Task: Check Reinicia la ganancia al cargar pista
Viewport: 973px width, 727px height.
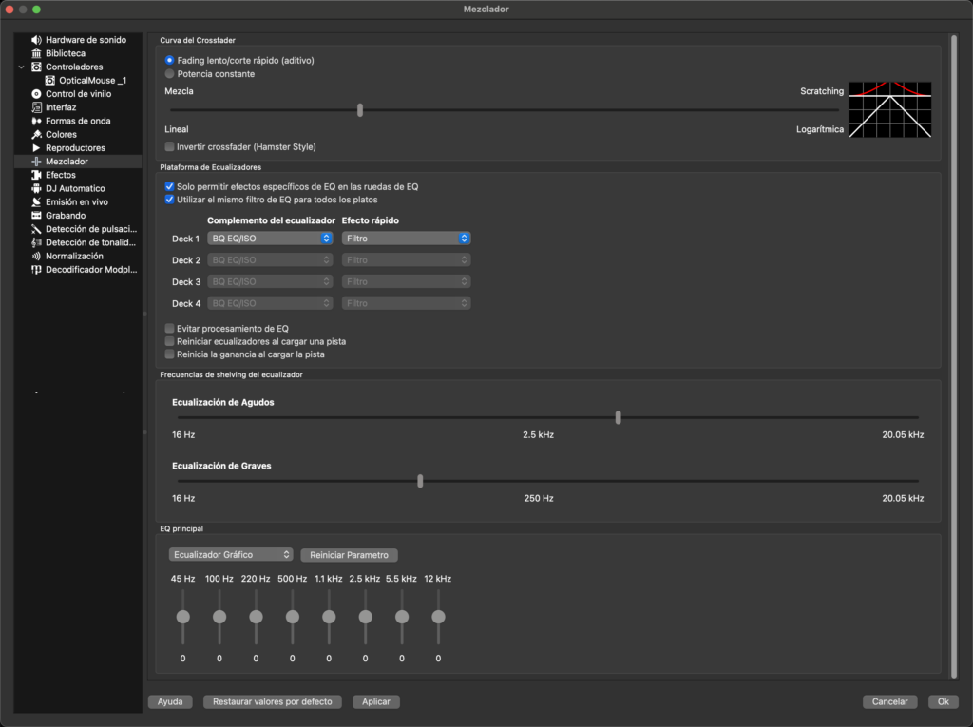Action: (x=169, y=354)
